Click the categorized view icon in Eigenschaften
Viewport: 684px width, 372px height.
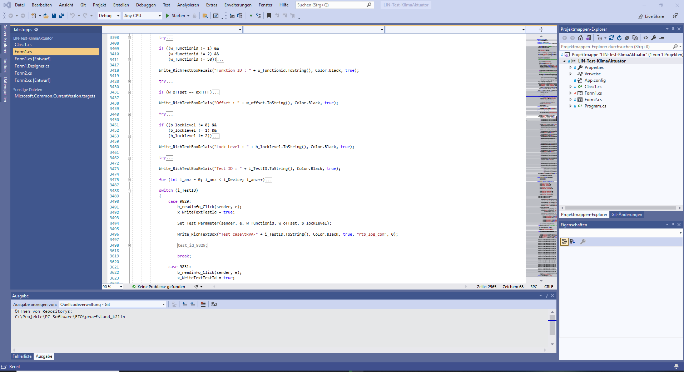pyautogui.click(x=564, y=242)
